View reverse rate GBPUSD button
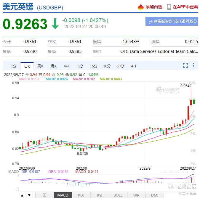The width and height of the screenshot is (200, 198). [172, 21]
